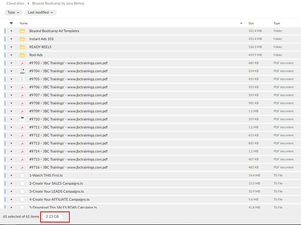Image resolution: width=301 pixels, height=225 pixels.
Task: Click the file icon of 1-Watch THIS First.ts
Action: (22, 176)
